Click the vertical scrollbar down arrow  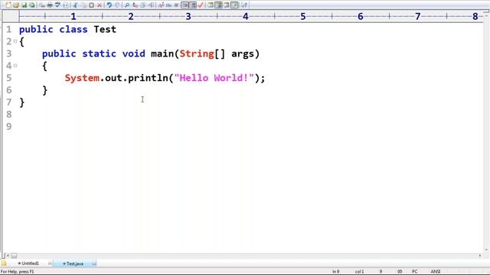(x=486, y=250)
